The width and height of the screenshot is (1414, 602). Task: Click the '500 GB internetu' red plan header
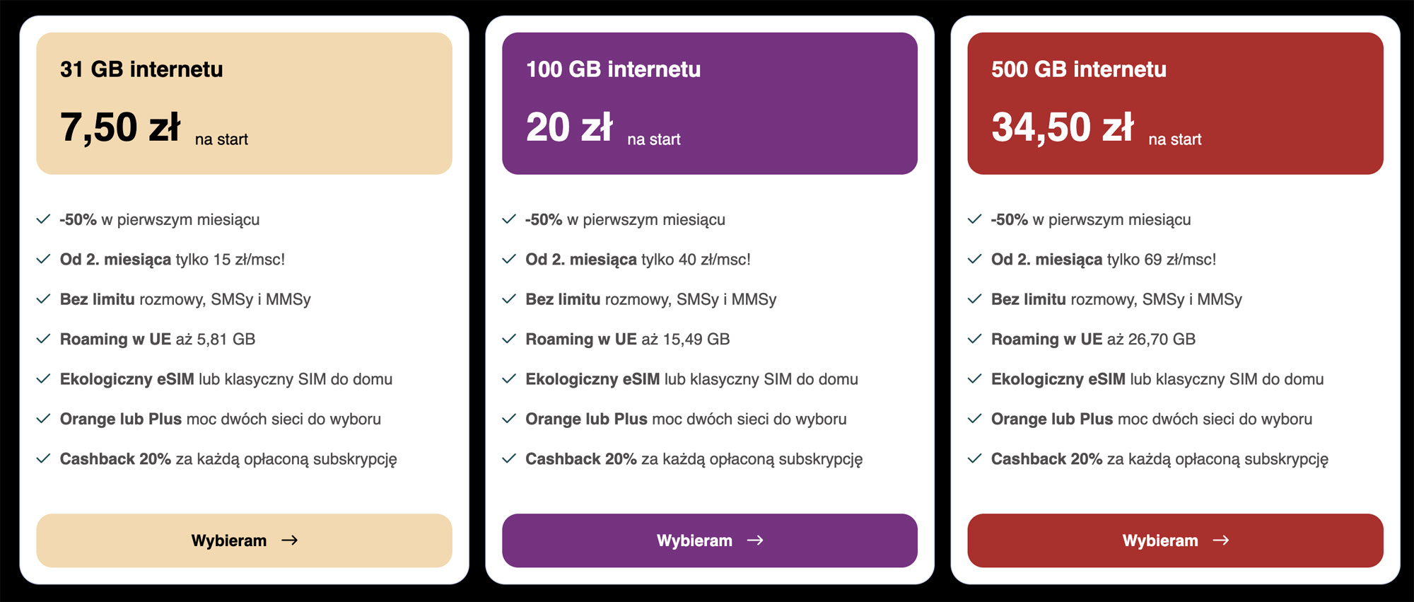[1078, 69]
